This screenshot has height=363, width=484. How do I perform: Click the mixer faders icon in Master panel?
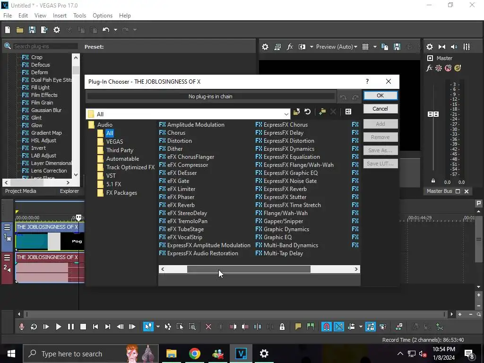tap(467, 47)
